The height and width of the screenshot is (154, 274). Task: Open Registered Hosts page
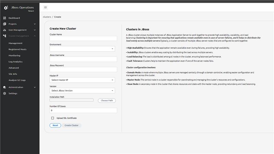click(x=17, y=49)
